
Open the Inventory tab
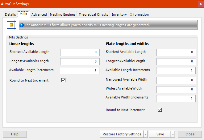coord(119,14)
